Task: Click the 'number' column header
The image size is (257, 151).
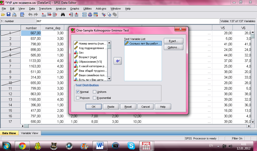Action: (31, 28)
